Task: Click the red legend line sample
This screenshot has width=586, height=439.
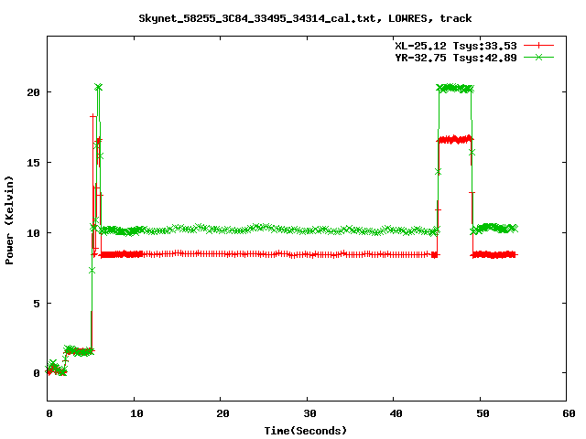Action: [538, 46]
